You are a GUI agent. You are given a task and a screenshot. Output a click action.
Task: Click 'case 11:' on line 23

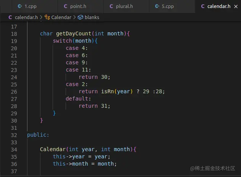coord(79,70)
